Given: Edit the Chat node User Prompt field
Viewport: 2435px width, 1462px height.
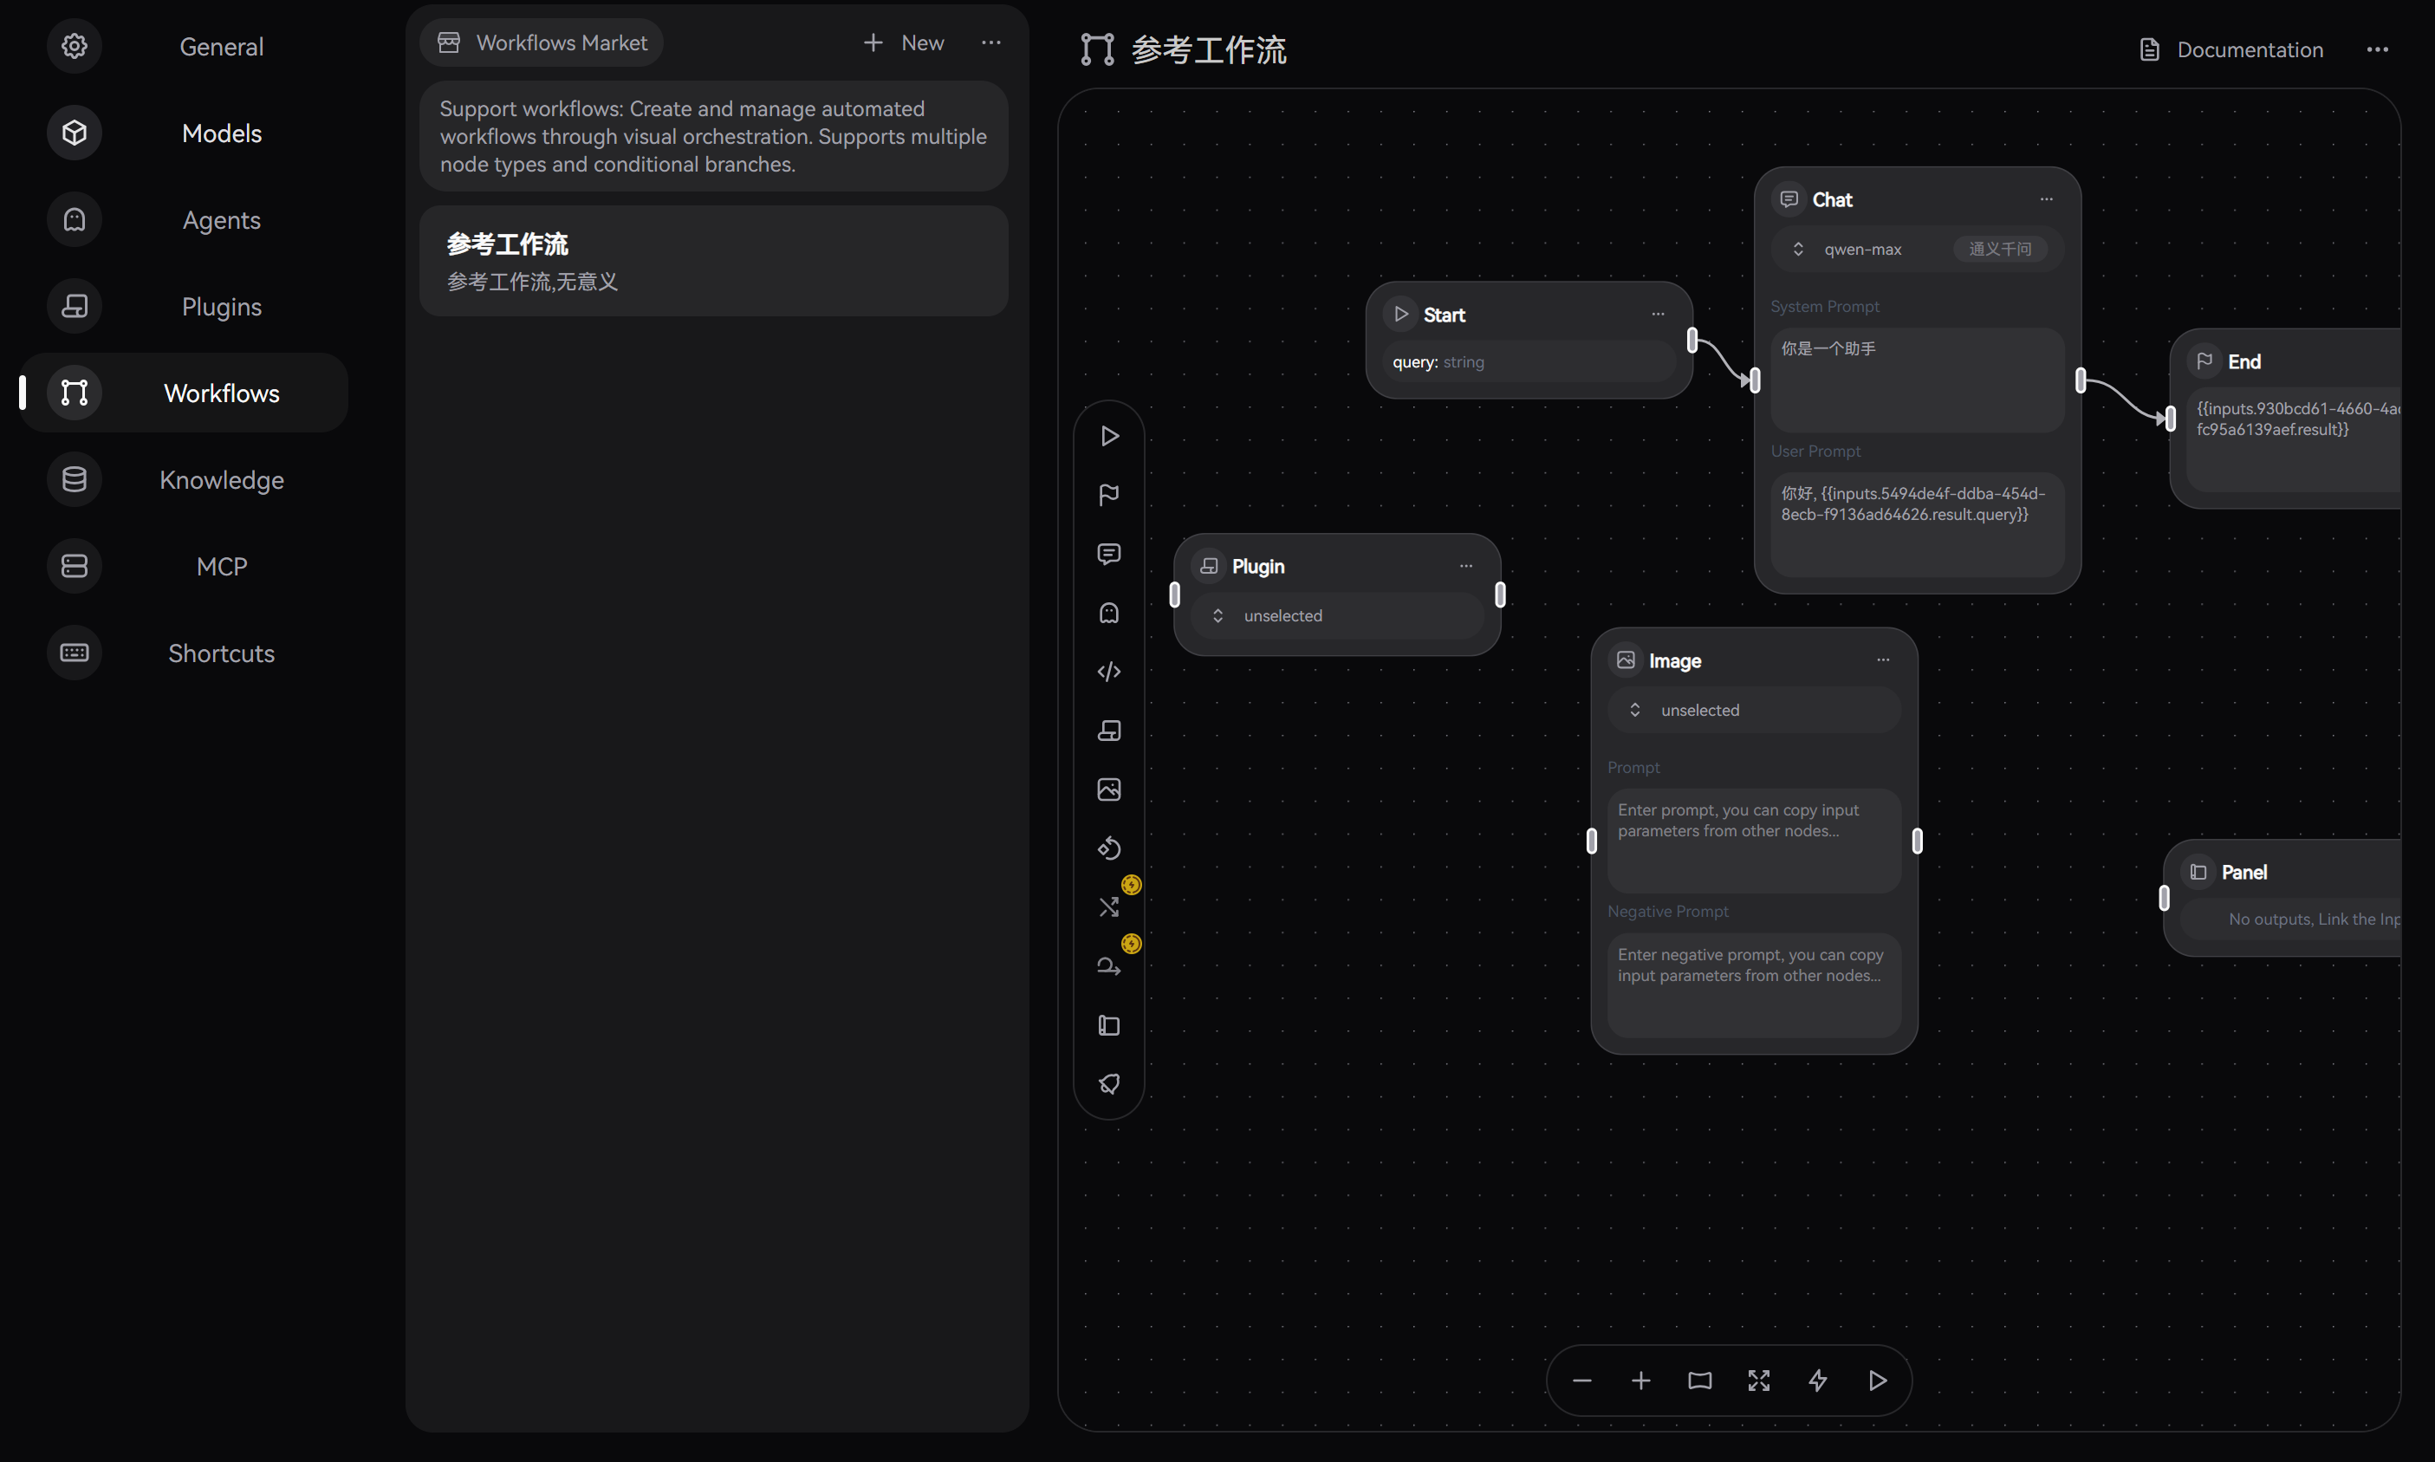Looking at the screenshot, I should [x=1917, y=524].
